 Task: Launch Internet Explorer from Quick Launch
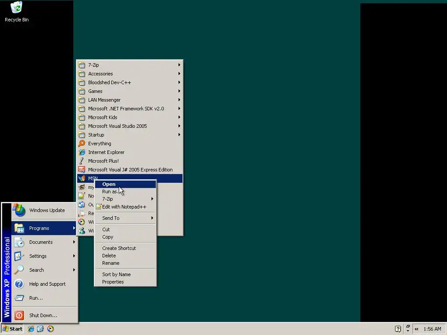[x=31, y=329]
